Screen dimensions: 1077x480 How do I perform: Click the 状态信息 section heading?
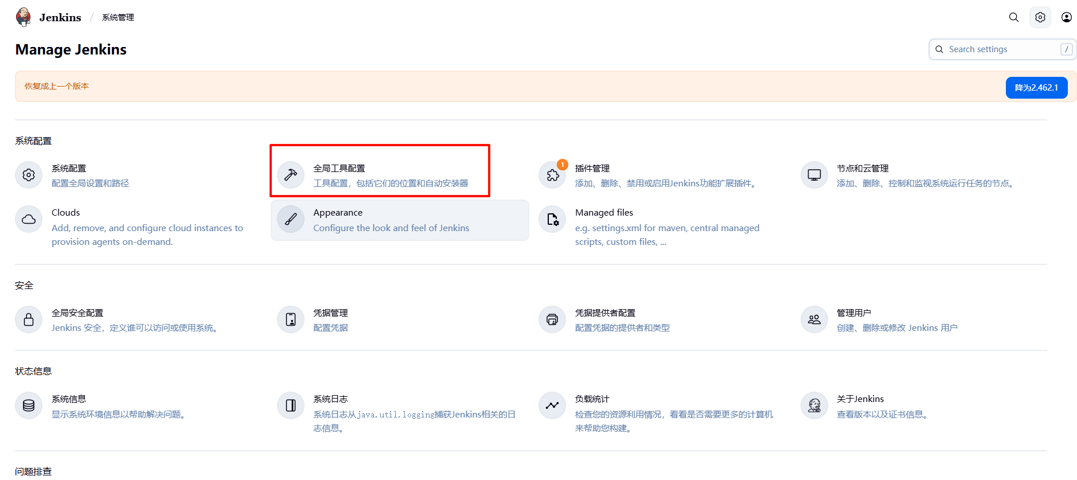pyautogui.click(x=33, y=371)
